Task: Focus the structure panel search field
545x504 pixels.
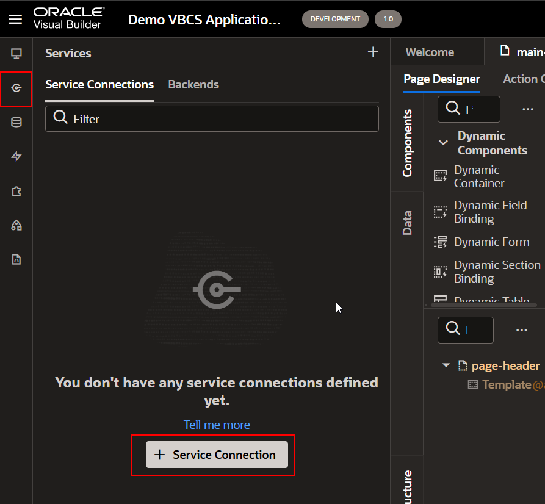Action: 466,330
